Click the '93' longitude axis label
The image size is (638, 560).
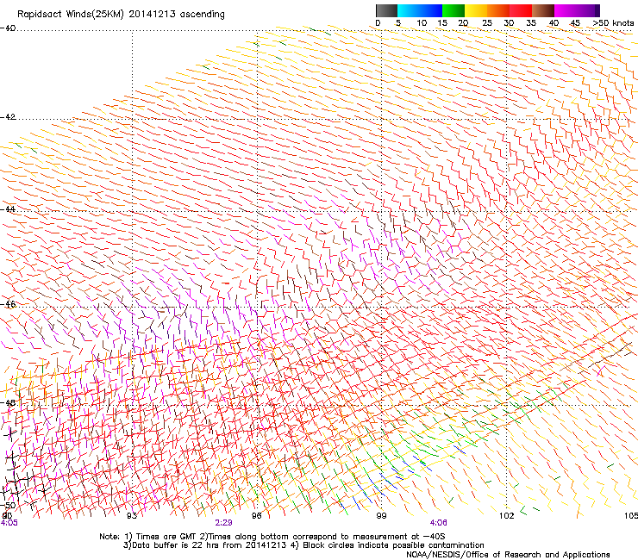pyautogui.click(x=132, y=516)
